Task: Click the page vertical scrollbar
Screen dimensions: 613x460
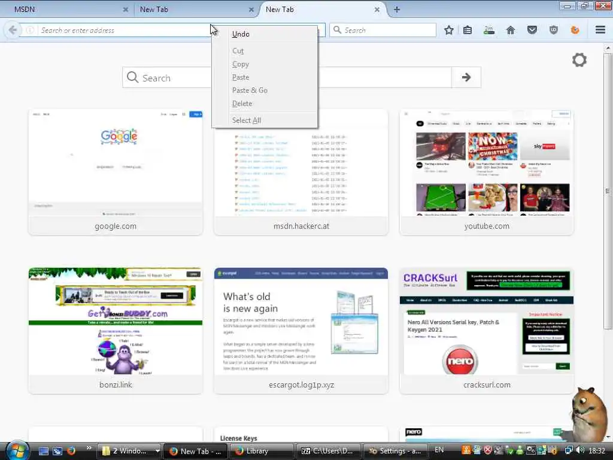Action: point(608,191)
